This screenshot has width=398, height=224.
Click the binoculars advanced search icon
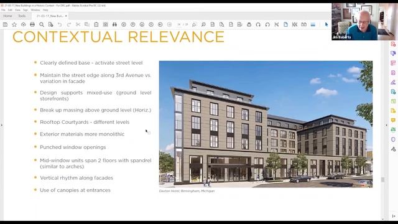(x=114, y=24)
